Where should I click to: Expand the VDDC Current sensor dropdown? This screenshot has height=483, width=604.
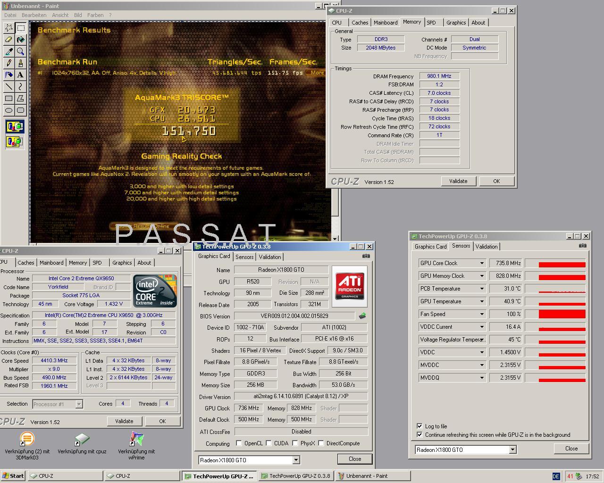[x=482, y=327]
